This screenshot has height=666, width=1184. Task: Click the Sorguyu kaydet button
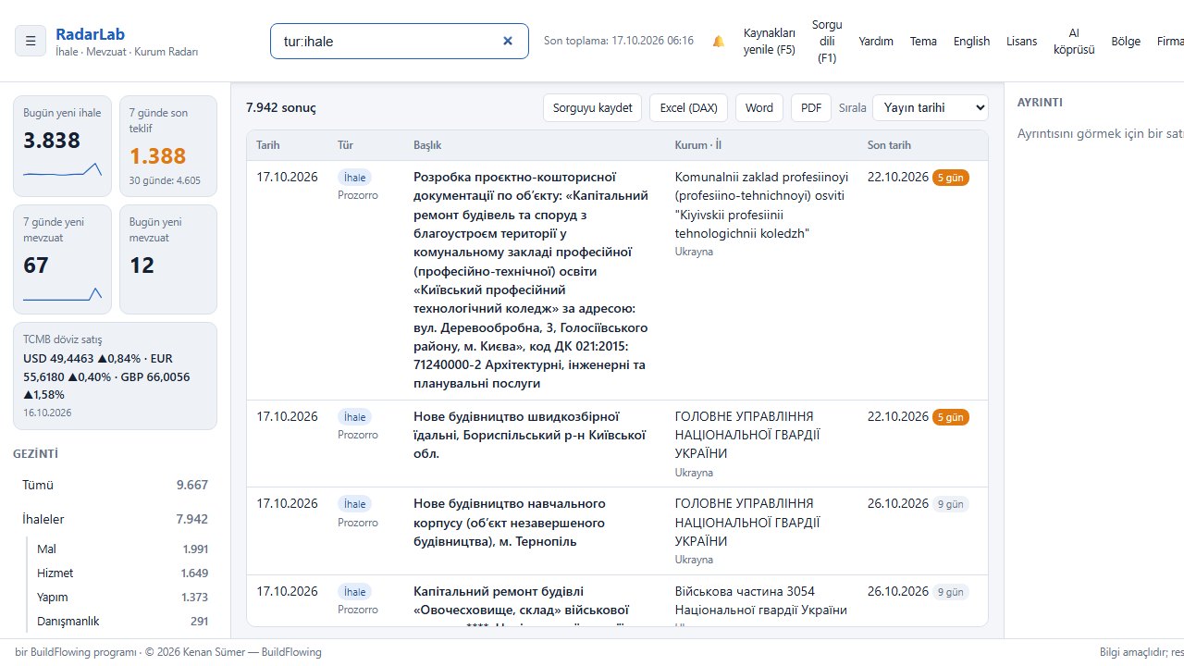[592, 107]
